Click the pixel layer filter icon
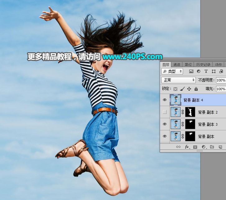Screen dimensions: 226x200 point(191,72)
